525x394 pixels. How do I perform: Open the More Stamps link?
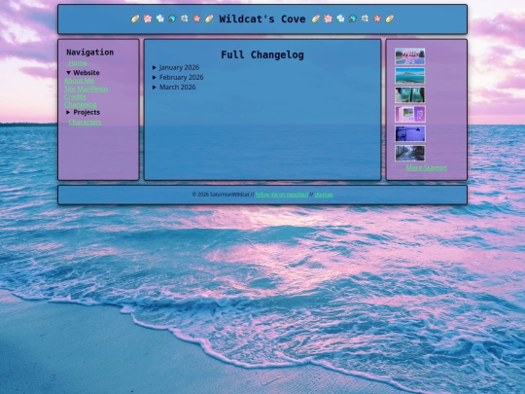click(426, 168)
